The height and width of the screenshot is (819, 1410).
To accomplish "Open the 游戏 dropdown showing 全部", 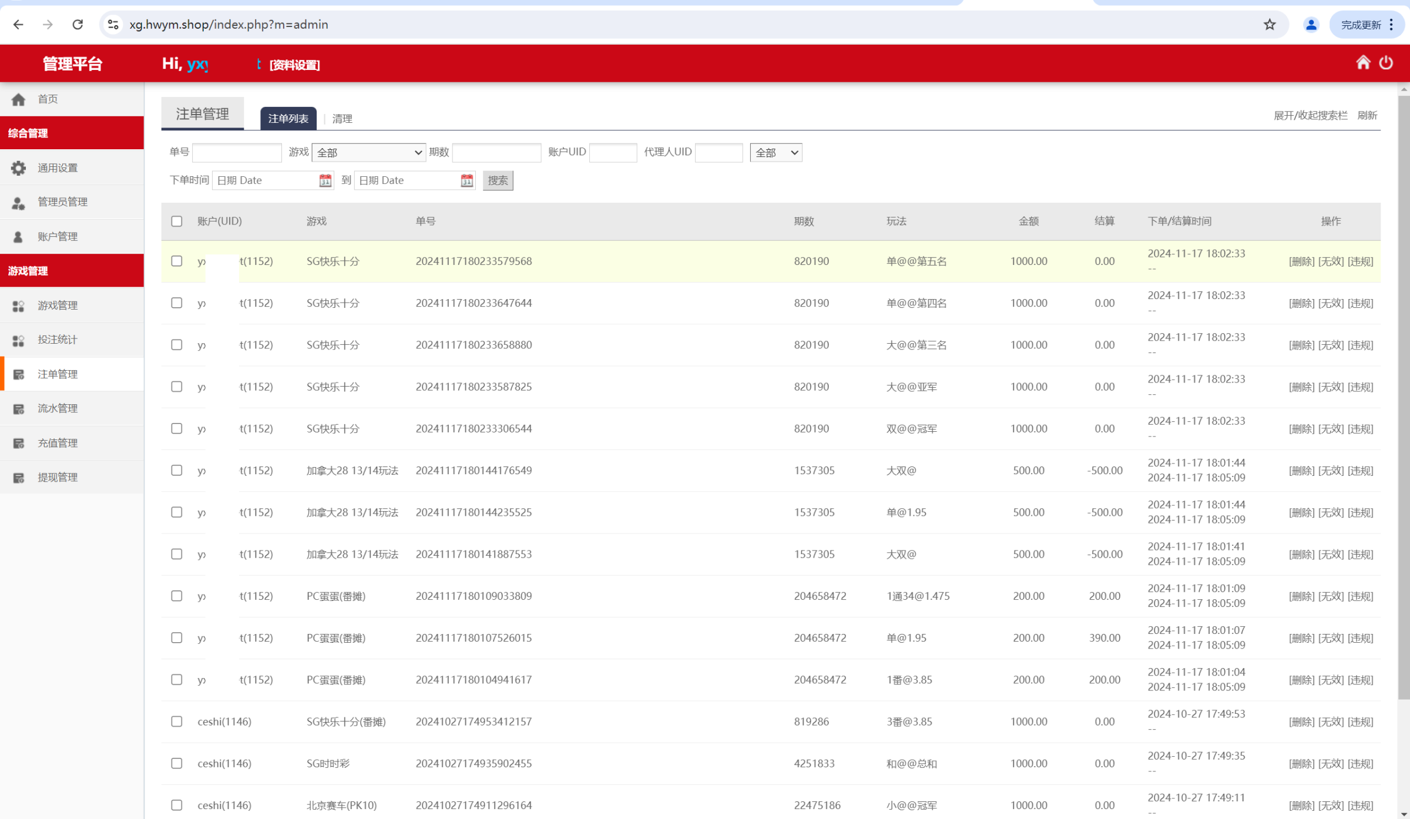I will tap(368, 153).
